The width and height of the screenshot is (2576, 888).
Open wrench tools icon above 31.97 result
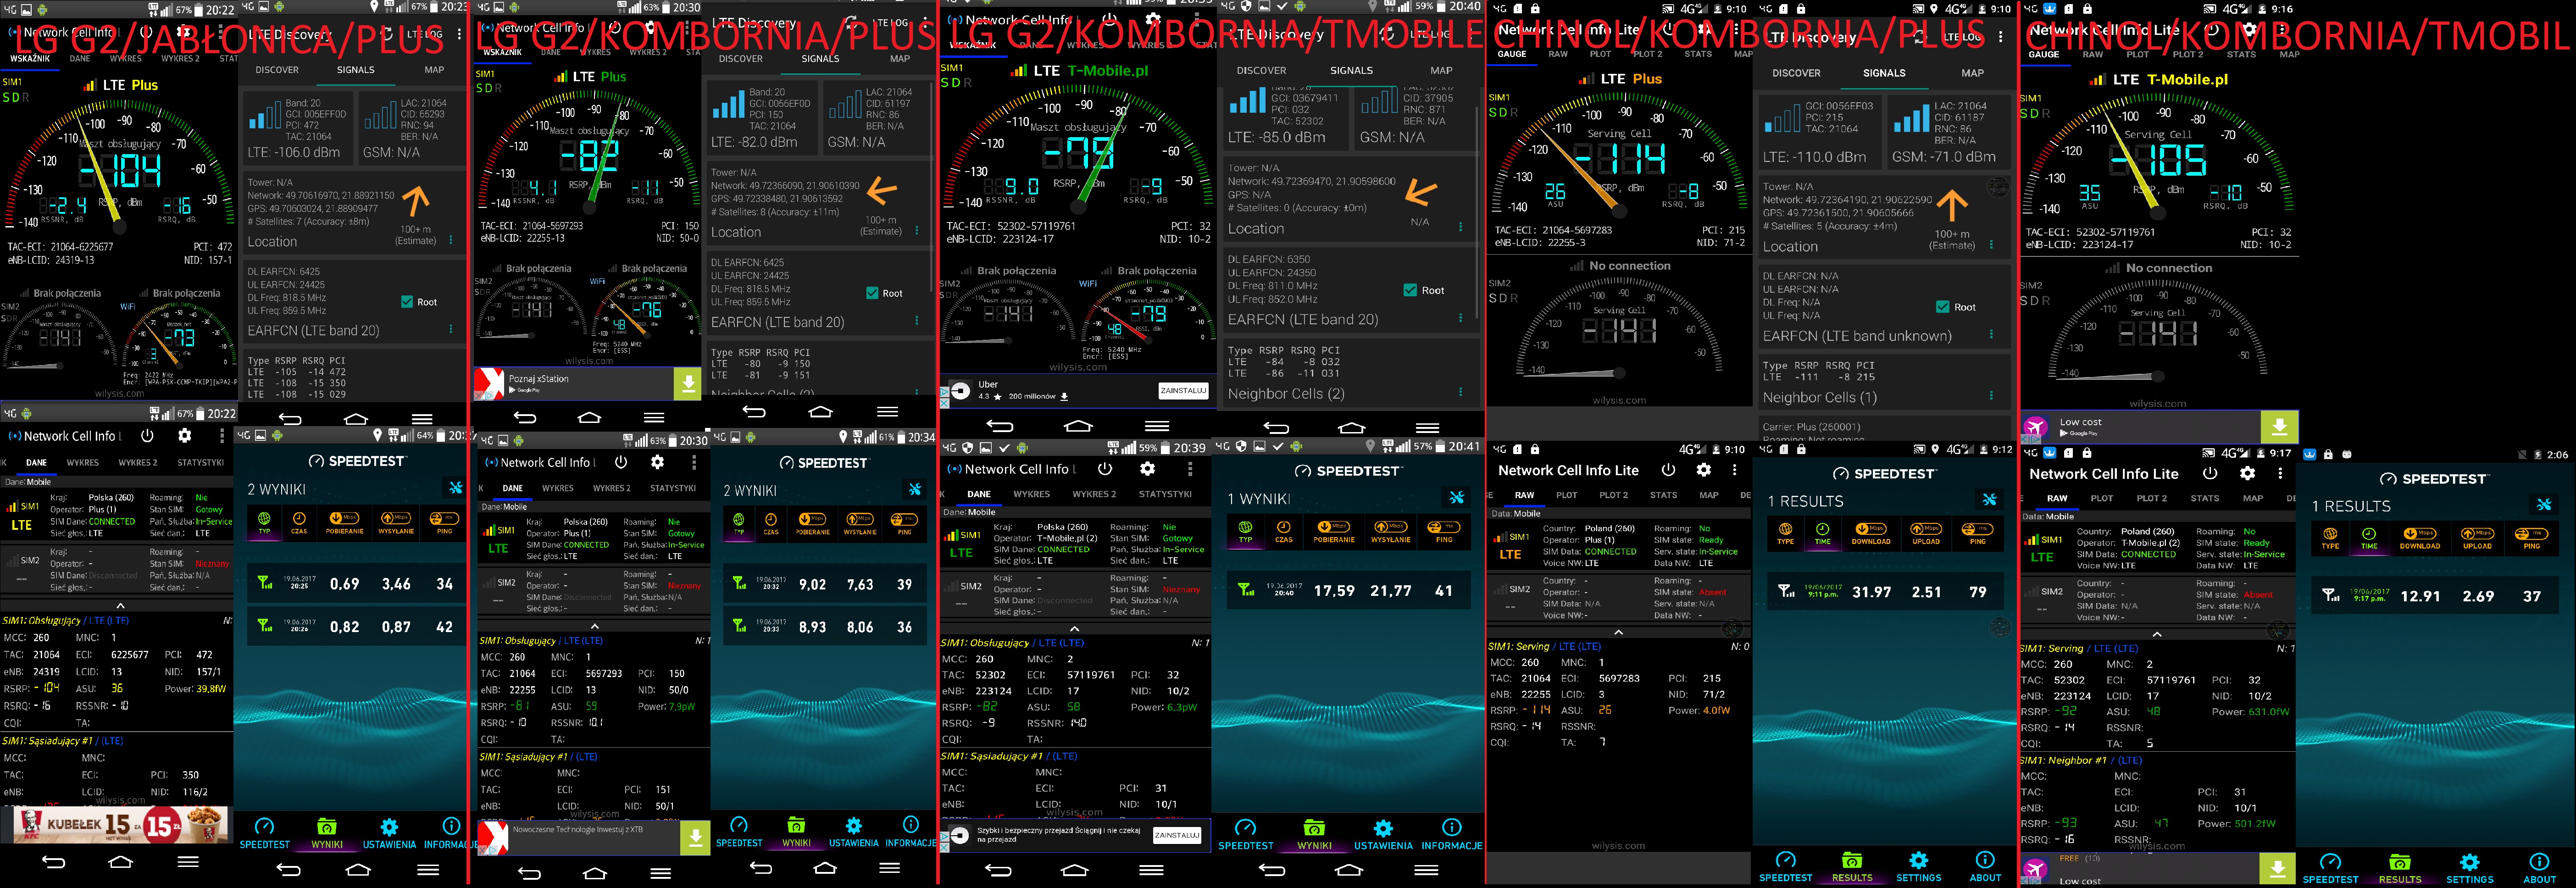[x=1989, y=499]
